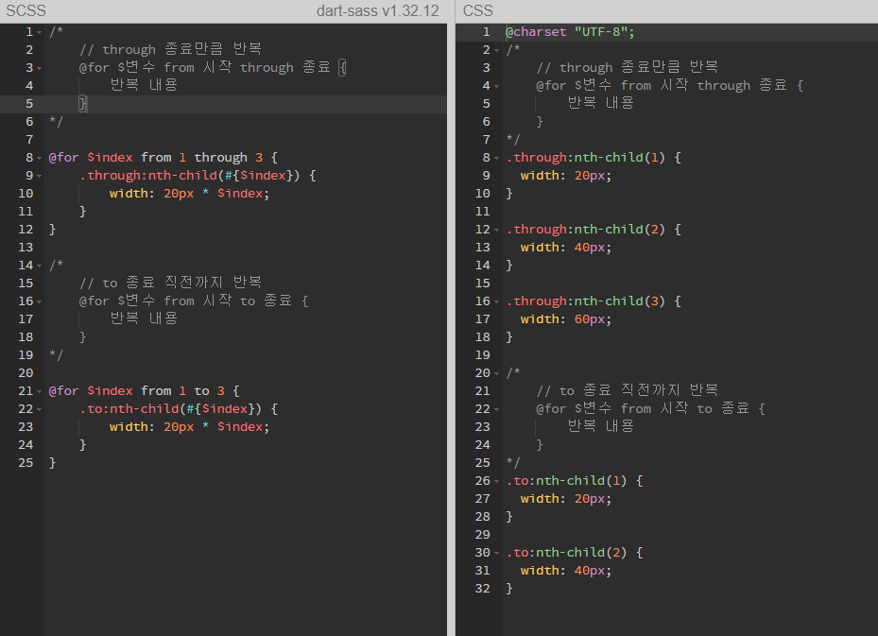Click the dart-sass v1.32.12 version label
This screenshot has width=878, height=636.
[x=377, y=10]
